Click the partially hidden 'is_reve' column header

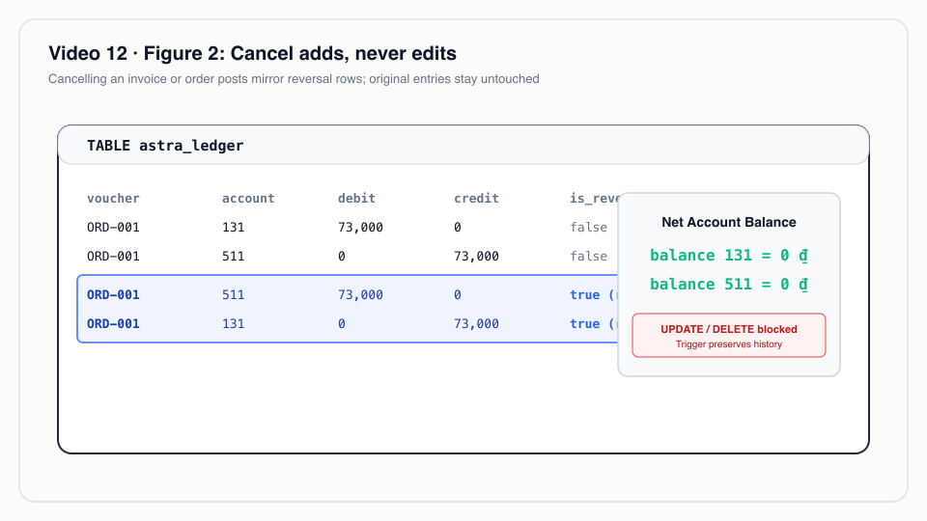(594, 199)
